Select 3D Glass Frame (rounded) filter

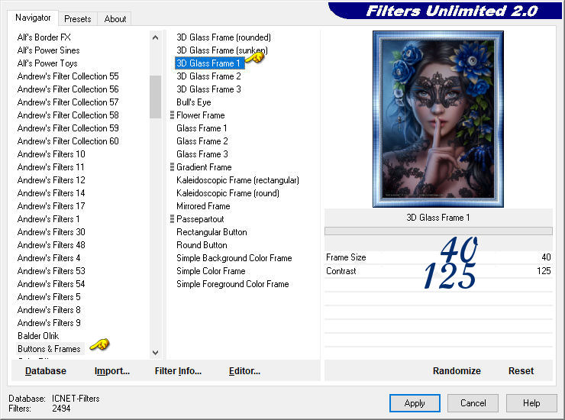point(224,37)
